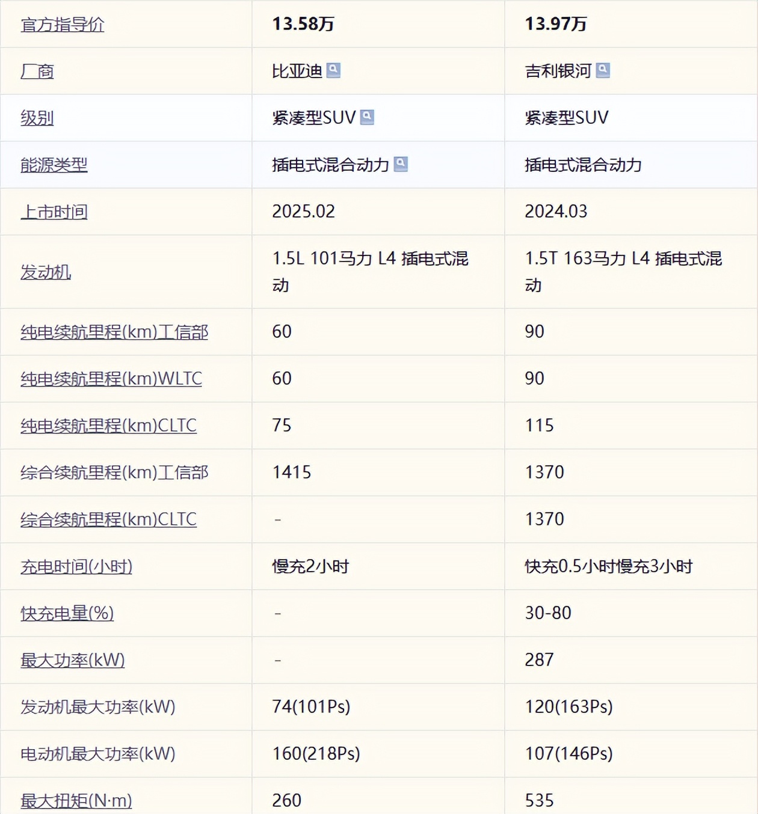The height and width of the screenshot is (814, 758).
Task: Click the value 115 in the CLTC row
Action: tap(539, 426)
